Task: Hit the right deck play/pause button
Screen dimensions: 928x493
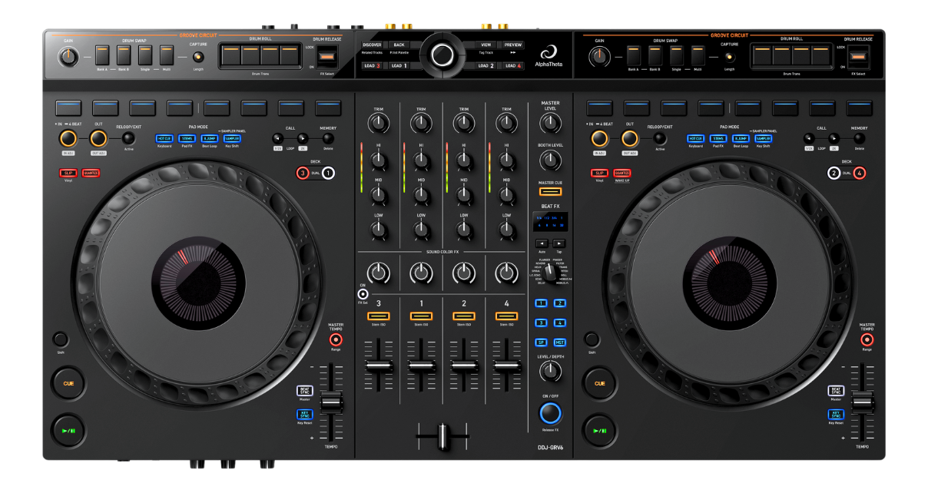Action: (x=599, y=431)
